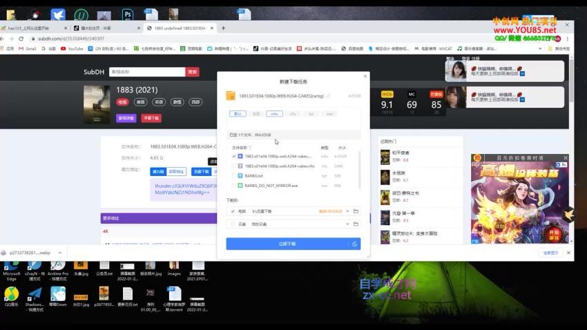Open the Arctime Pro shortcut
This screenshot has width=587, height=330.
pos(57,271)
